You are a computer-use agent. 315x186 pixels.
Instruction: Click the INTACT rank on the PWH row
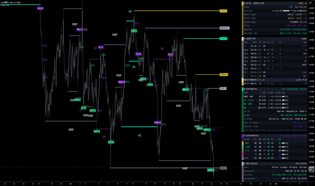[304, 46]
